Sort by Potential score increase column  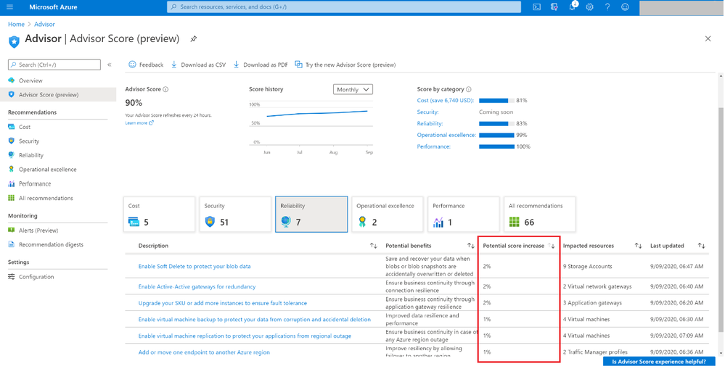tap(551, 246)
